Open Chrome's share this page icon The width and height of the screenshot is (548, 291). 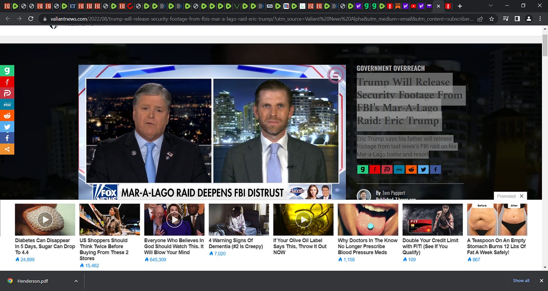coord(480,19)
